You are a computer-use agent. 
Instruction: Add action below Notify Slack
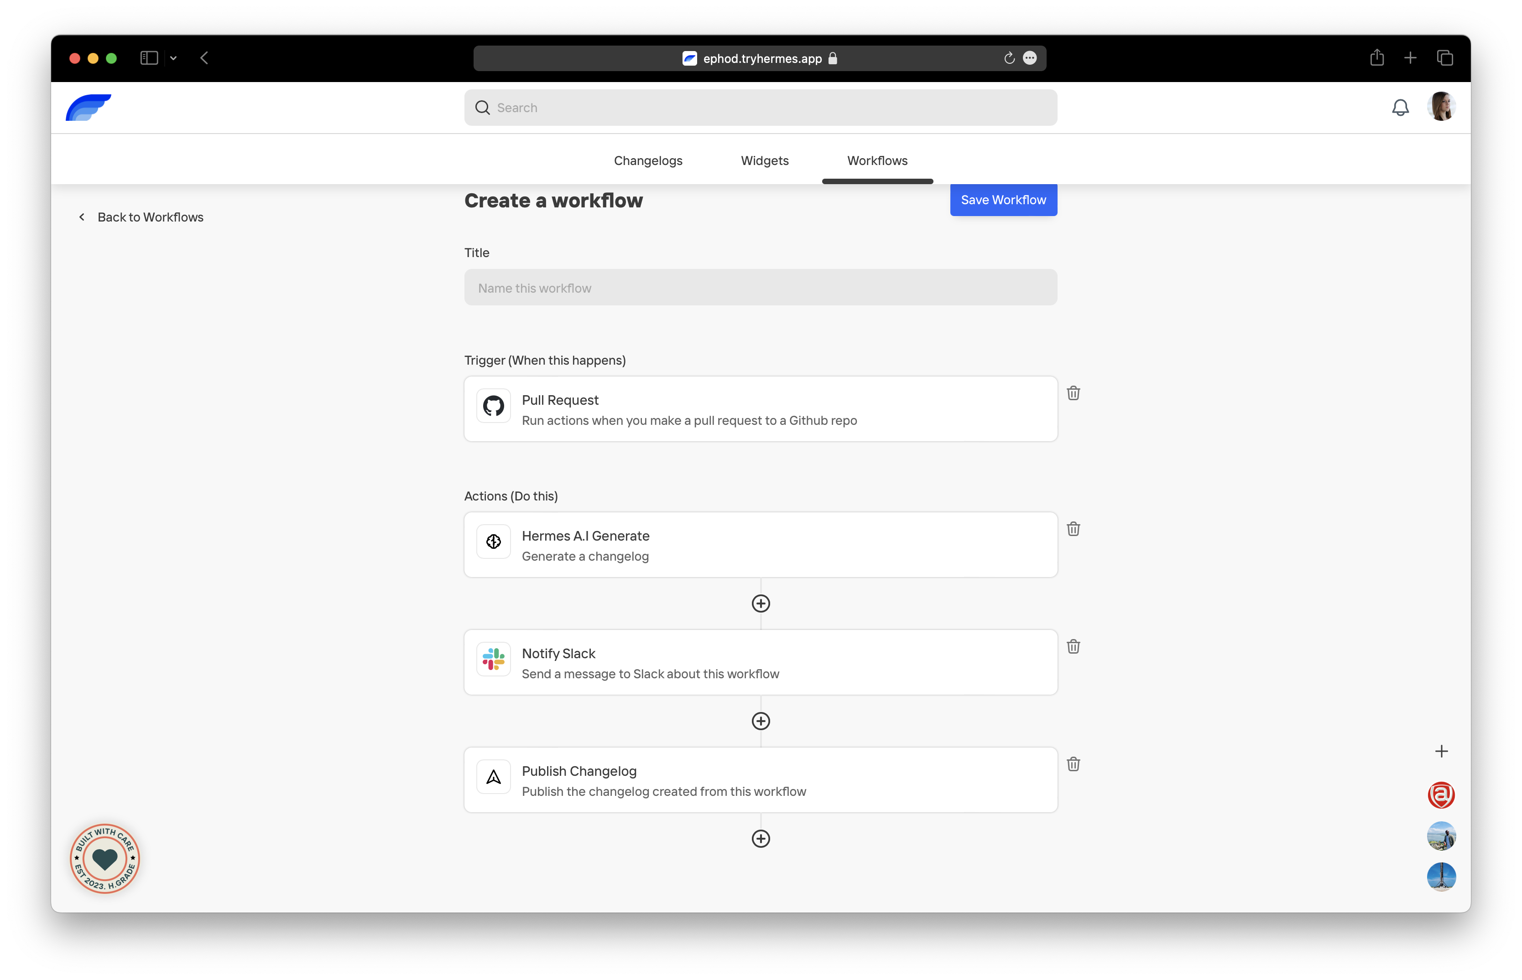761,721
